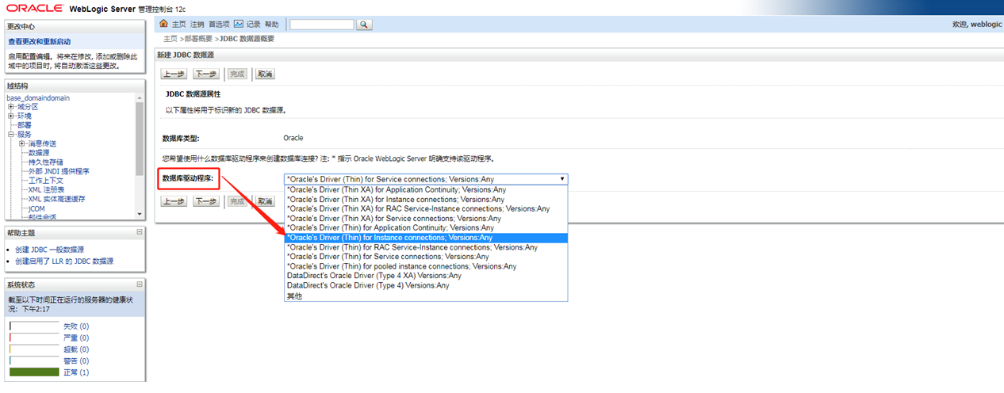Click the 记录 chart icon in the toolbar

point(239,25)
